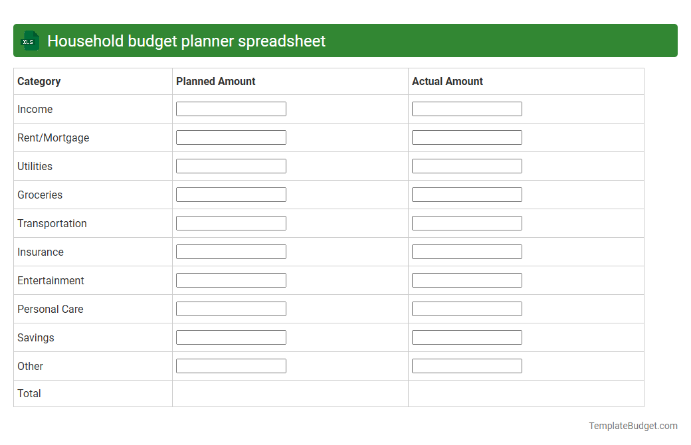Viewport: 691px width, 445px height.
Task: Select the Personal Care planned amount box
Action: 231,308
